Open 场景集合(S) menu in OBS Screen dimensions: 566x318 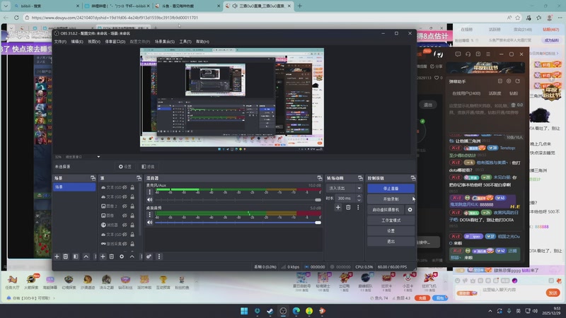[165, 42]
